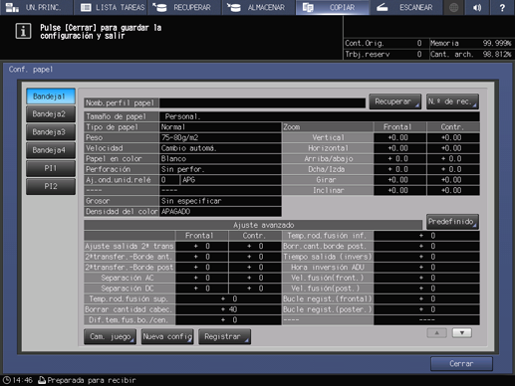Click the Memoria 99.999% readout
Screen dimensions: 515x386
point(471,44)
